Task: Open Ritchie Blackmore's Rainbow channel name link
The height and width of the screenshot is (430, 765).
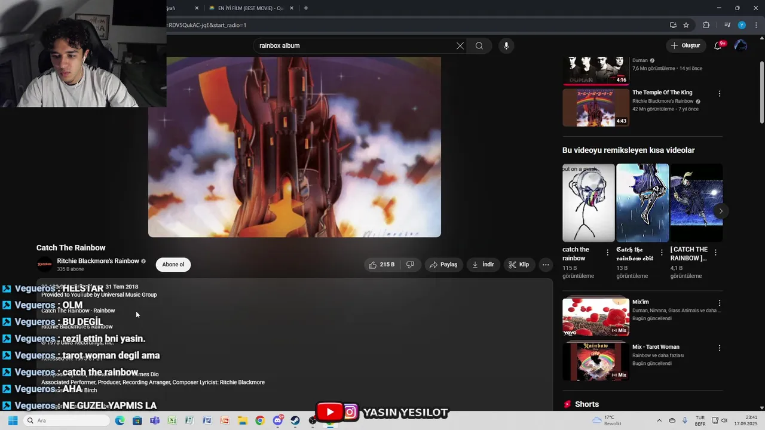Action: pos(98,261)
